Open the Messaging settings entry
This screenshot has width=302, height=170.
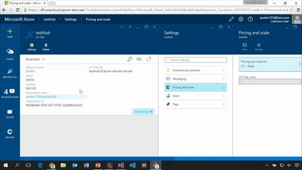pos(195,79)
